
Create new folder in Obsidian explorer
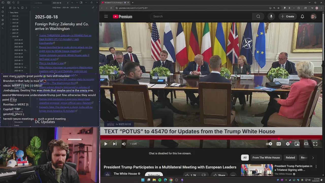[x=14, y=8]
